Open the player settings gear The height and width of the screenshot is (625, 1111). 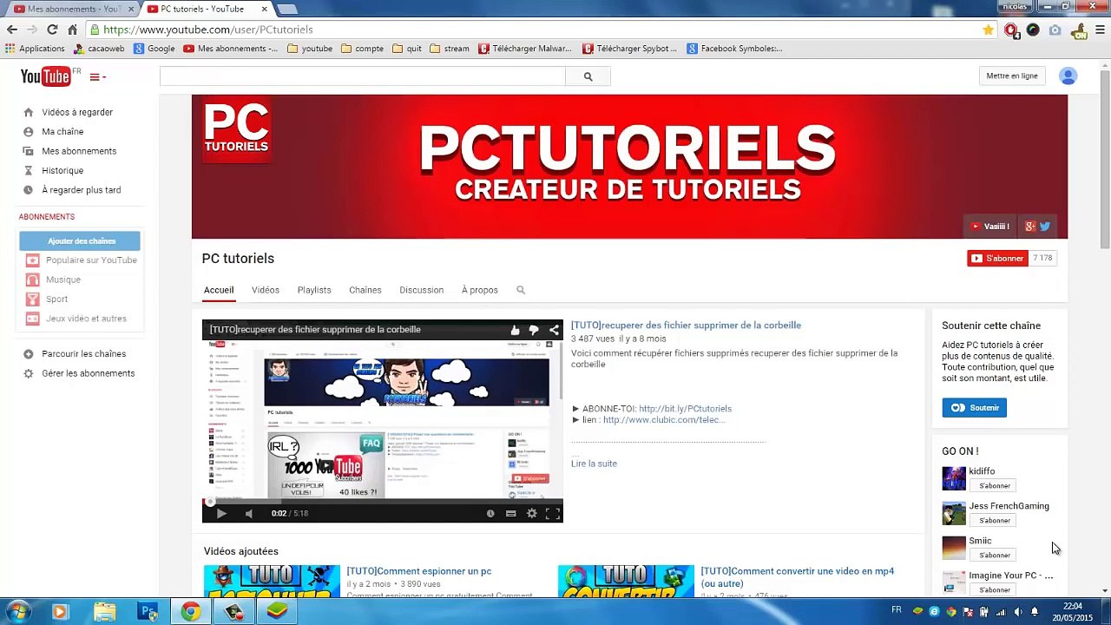[x=532, y=513]
